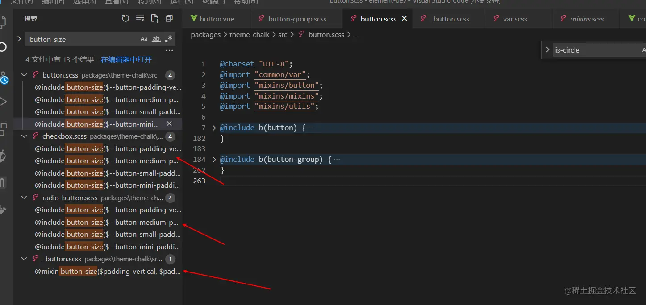Image resolution: width=646 pixels, height=305 pixels.
Task: Click the @charset "UTF-8" line
Action: pos(256,64)
